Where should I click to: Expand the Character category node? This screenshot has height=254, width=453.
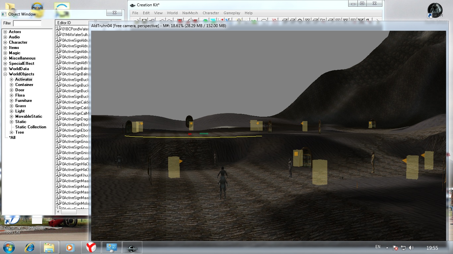[x=5, y=42]
